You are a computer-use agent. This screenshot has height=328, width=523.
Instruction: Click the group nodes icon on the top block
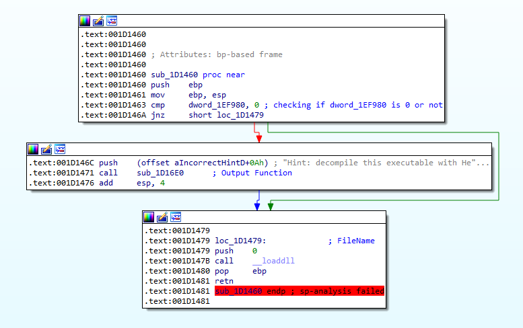[x=112, y=21]
